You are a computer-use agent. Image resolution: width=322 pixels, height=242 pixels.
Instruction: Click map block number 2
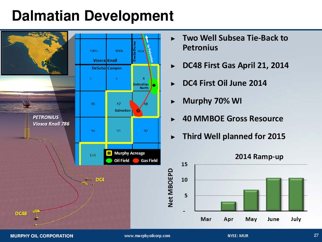tap(91, 78)
